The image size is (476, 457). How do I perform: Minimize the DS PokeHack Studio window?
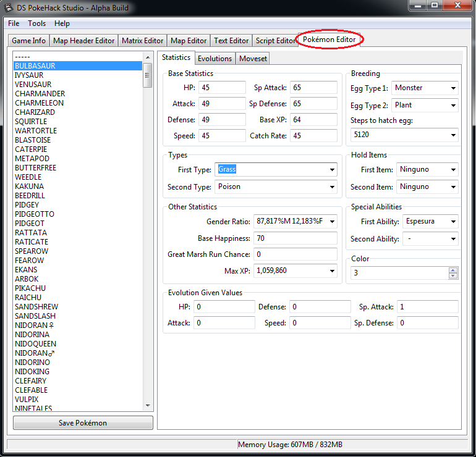(x=418, y=6)
